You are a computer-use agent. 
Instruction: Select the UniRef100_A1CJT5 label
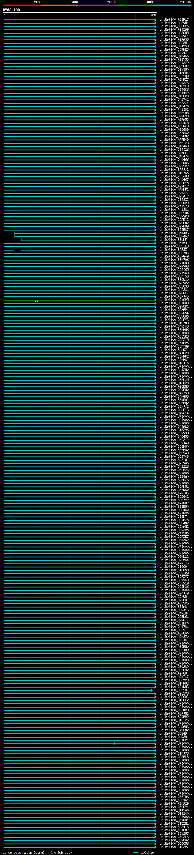[x=174, y=363]
